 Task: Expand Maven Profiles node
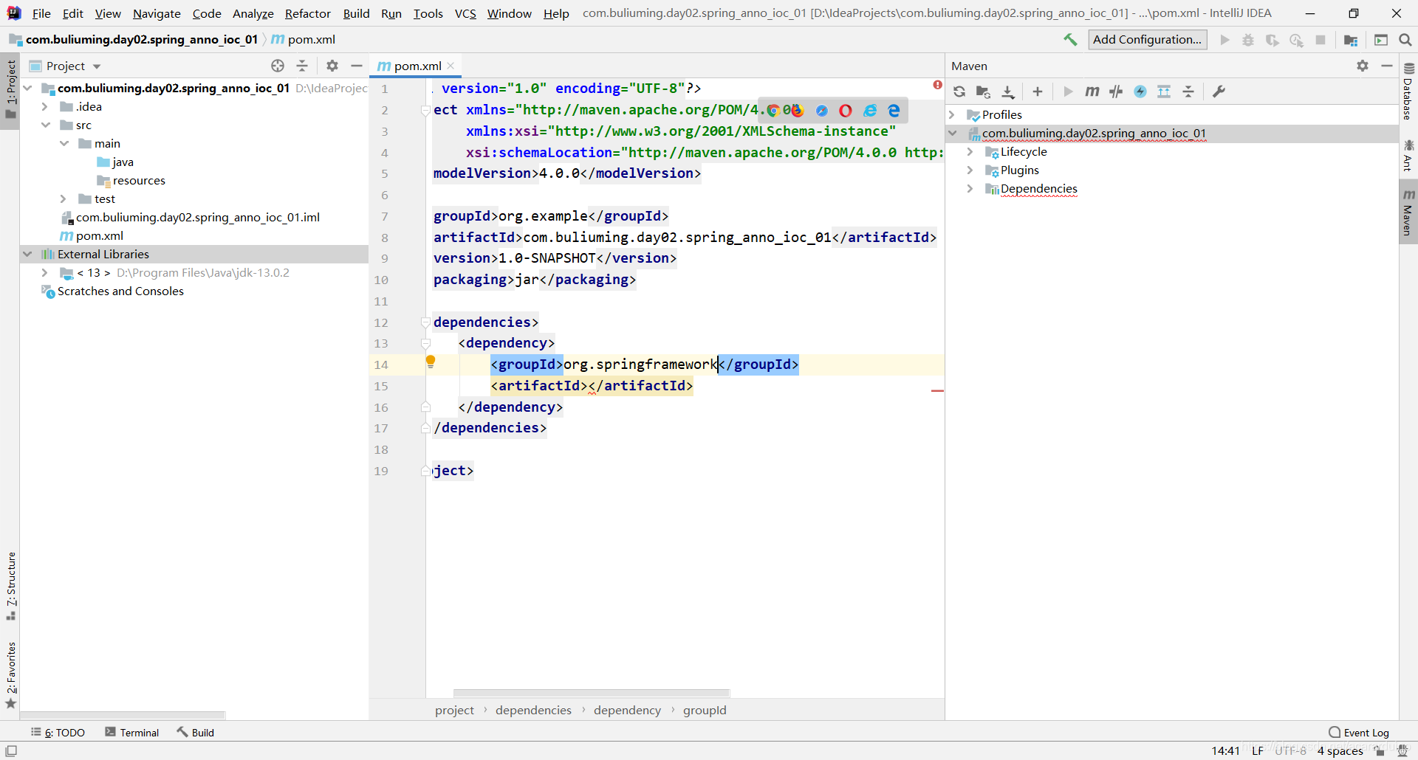(x=952, y=114)
